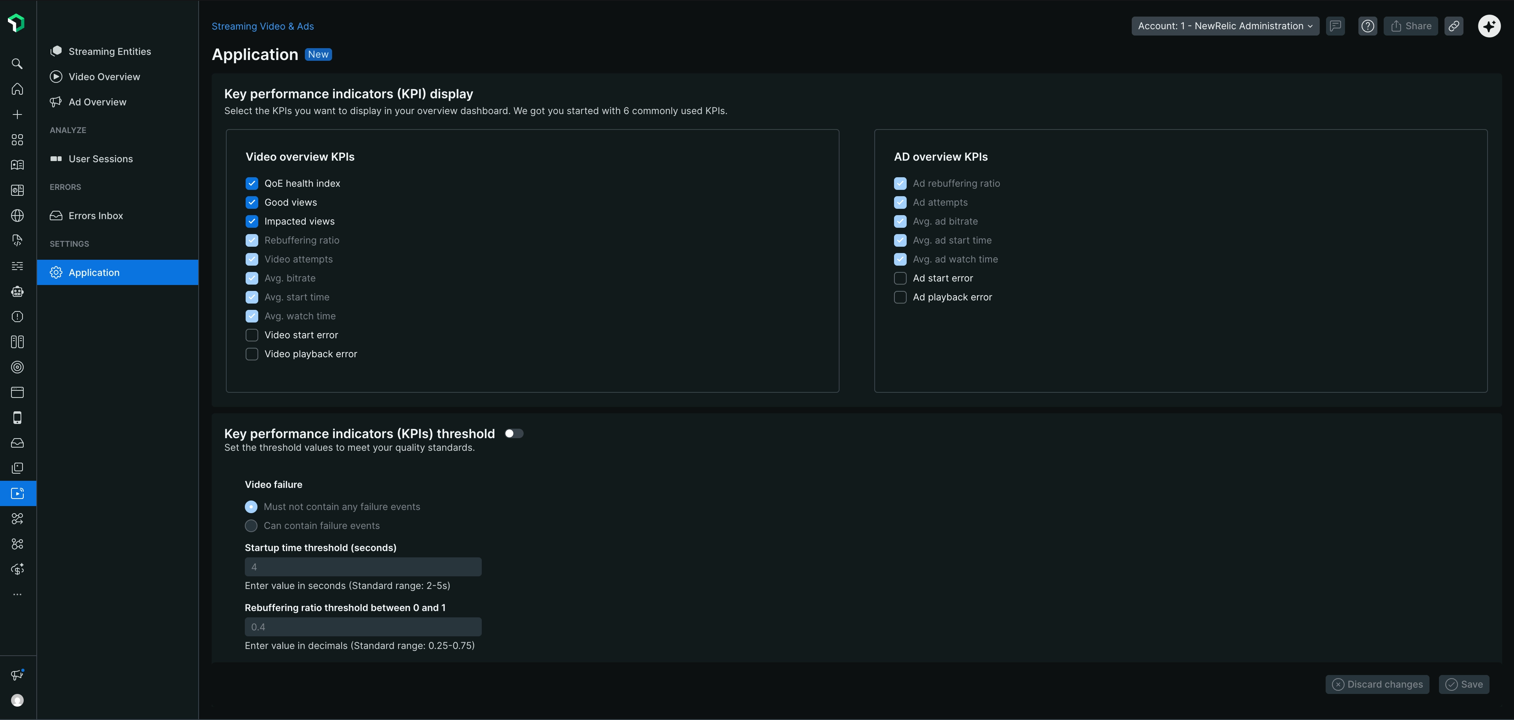Enable the Ad start error KPI
This screenshot has width=1514, height=720.
900,278
